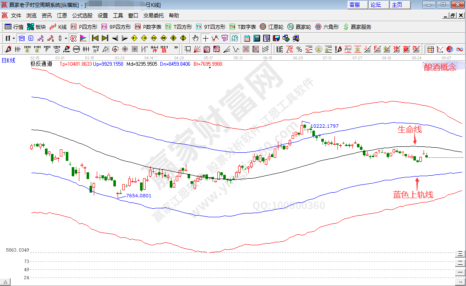The height and width of the screenshot is (286, 466).
Task: Open the 行情 market quotes view
Action: [x=14, y=27]
